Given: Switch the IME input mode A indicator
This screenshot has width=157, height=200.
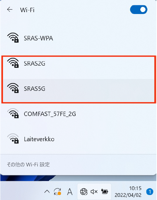Looking at the screenshot, I should pyautogui.click(x=70, y=192).
